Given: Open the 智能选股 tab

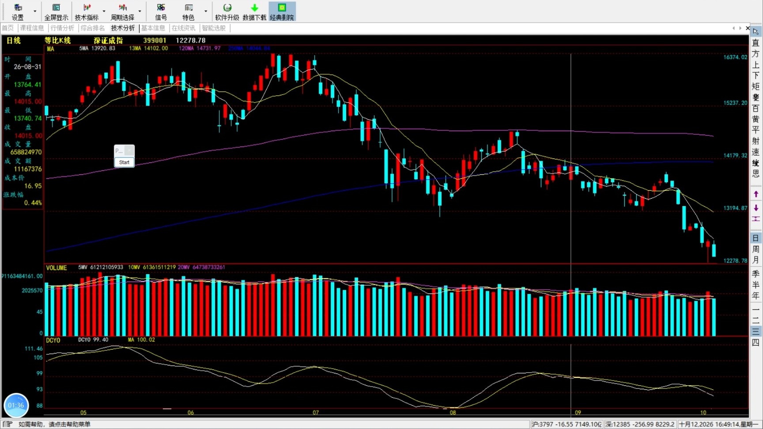Looking at the screenshot, I should 214,28.
